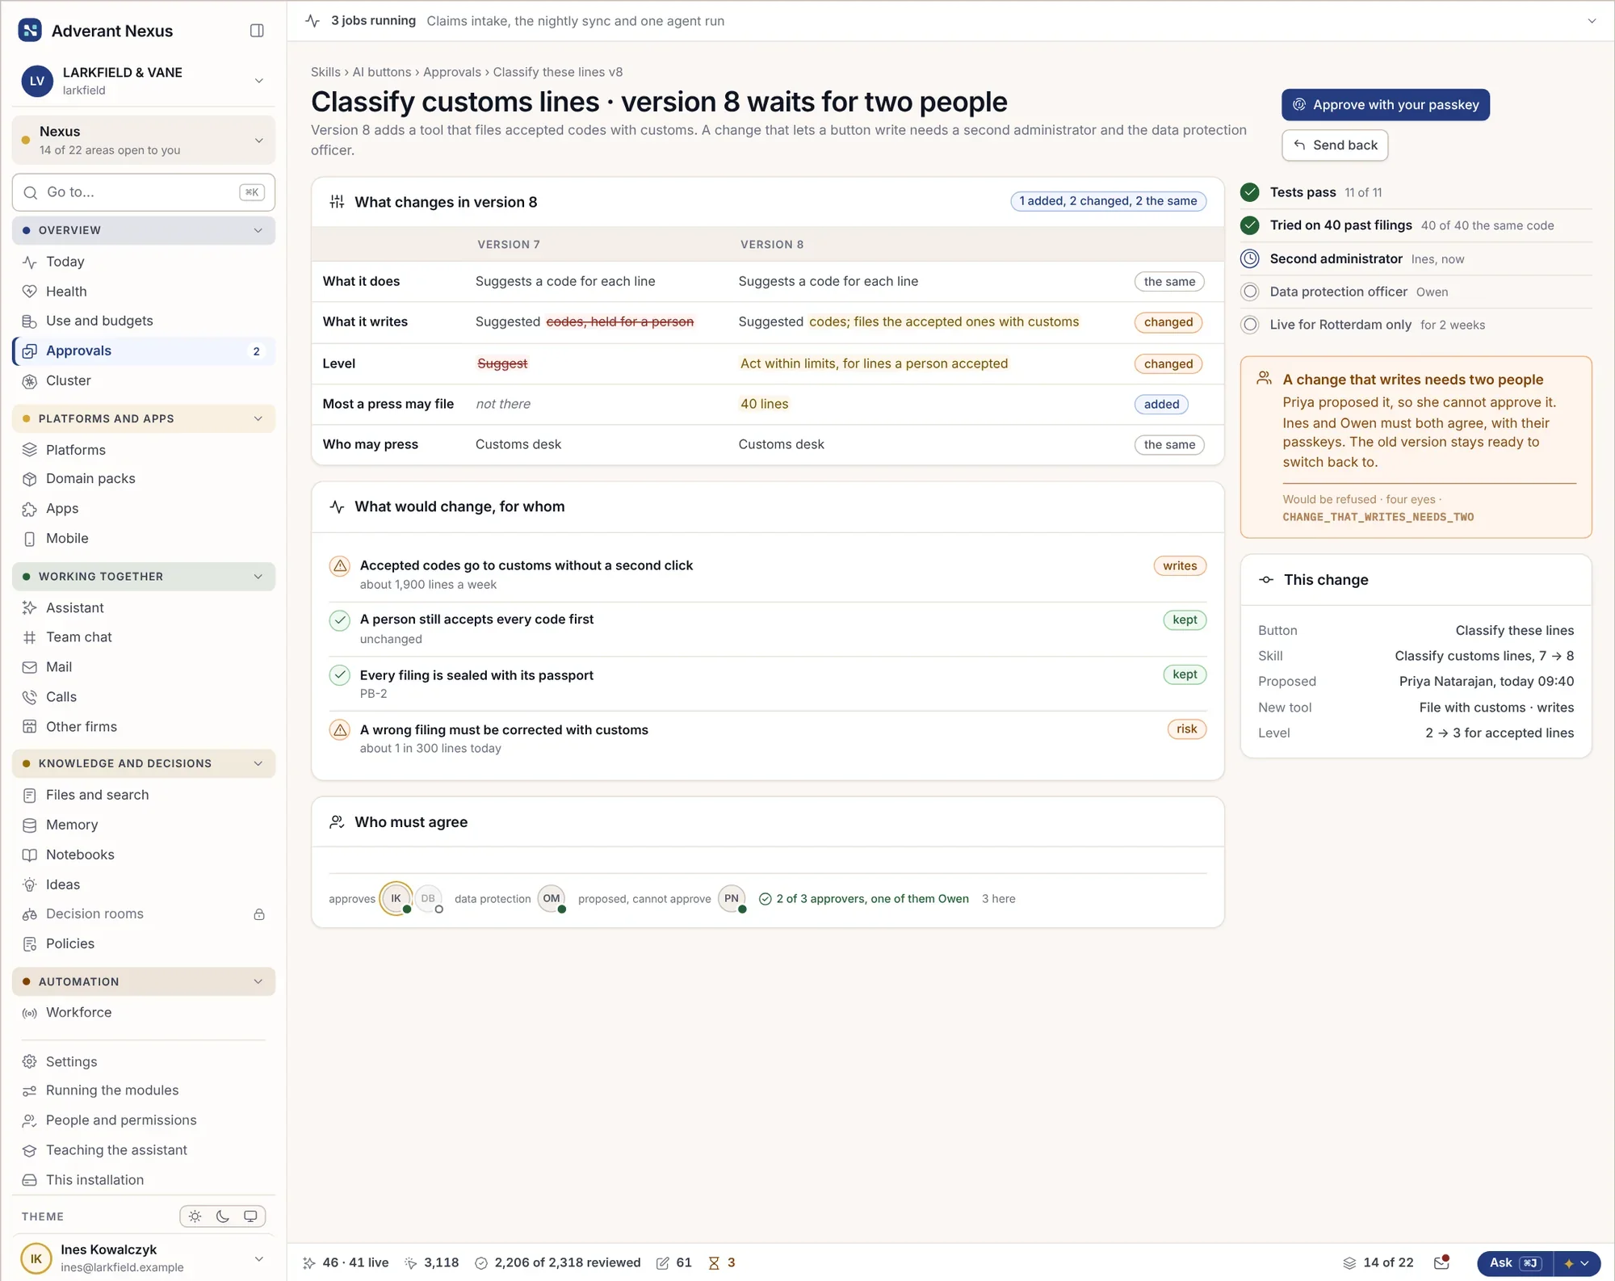Screen dimensions: 1615x1281
Task: Click the Live for Rotterdam only status circle
Action: [1250, 325]
